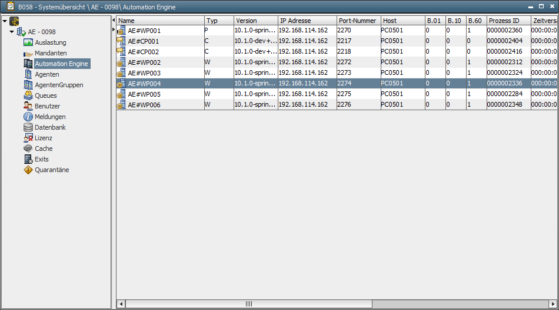
Task: Click the B.10 column header
Action: tap(456, 21)
